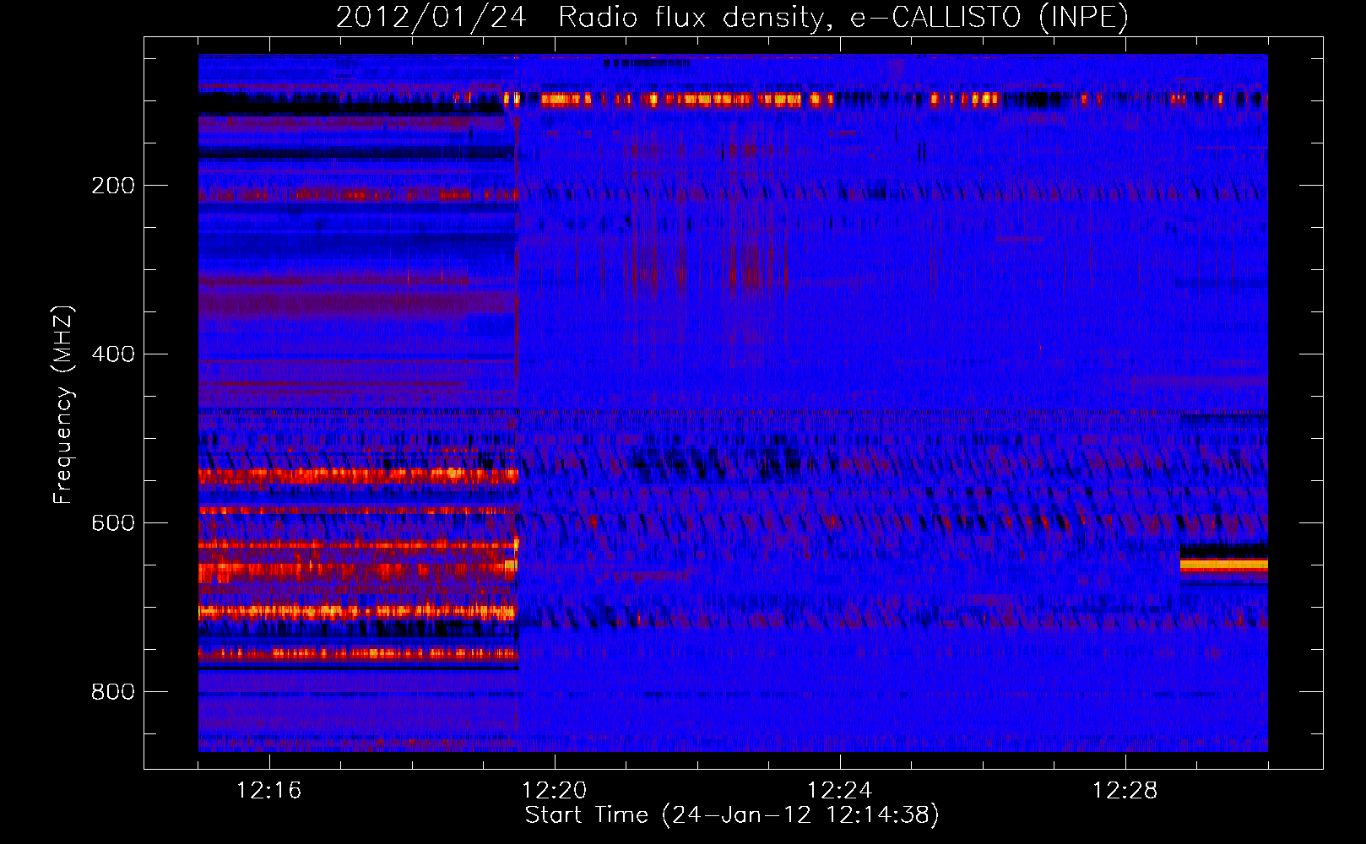
Task: Click the "Frequency (MHZ)" axis label
Action: click(x=63, y=405)
